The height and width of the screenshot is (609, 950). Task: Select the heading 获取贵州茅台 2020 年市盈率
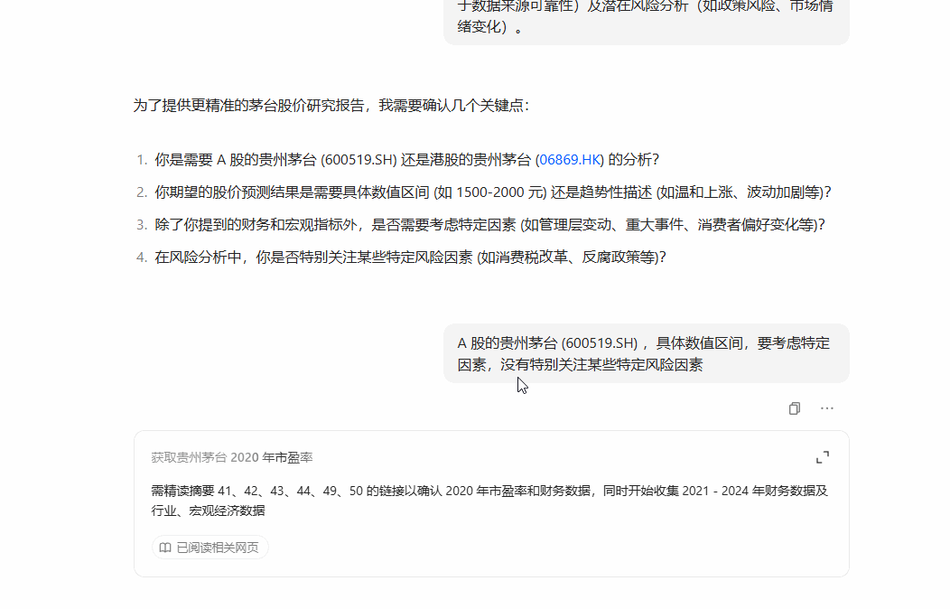231,457
